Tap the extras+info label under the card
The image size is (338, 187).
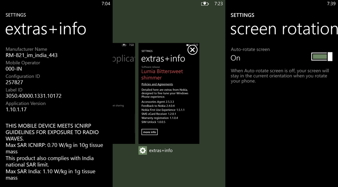(x=161, y=151)
